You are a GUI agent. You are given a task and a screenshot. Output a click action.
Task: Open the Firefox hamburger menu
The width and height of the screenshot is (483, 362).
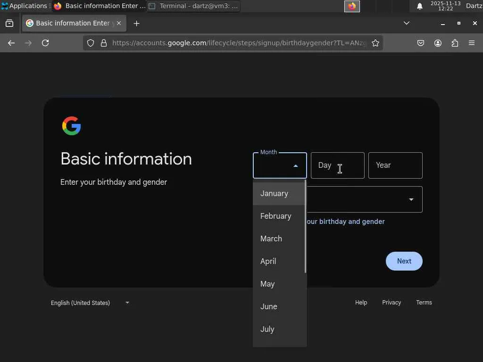pyautogui.click(x=472, y=43)
